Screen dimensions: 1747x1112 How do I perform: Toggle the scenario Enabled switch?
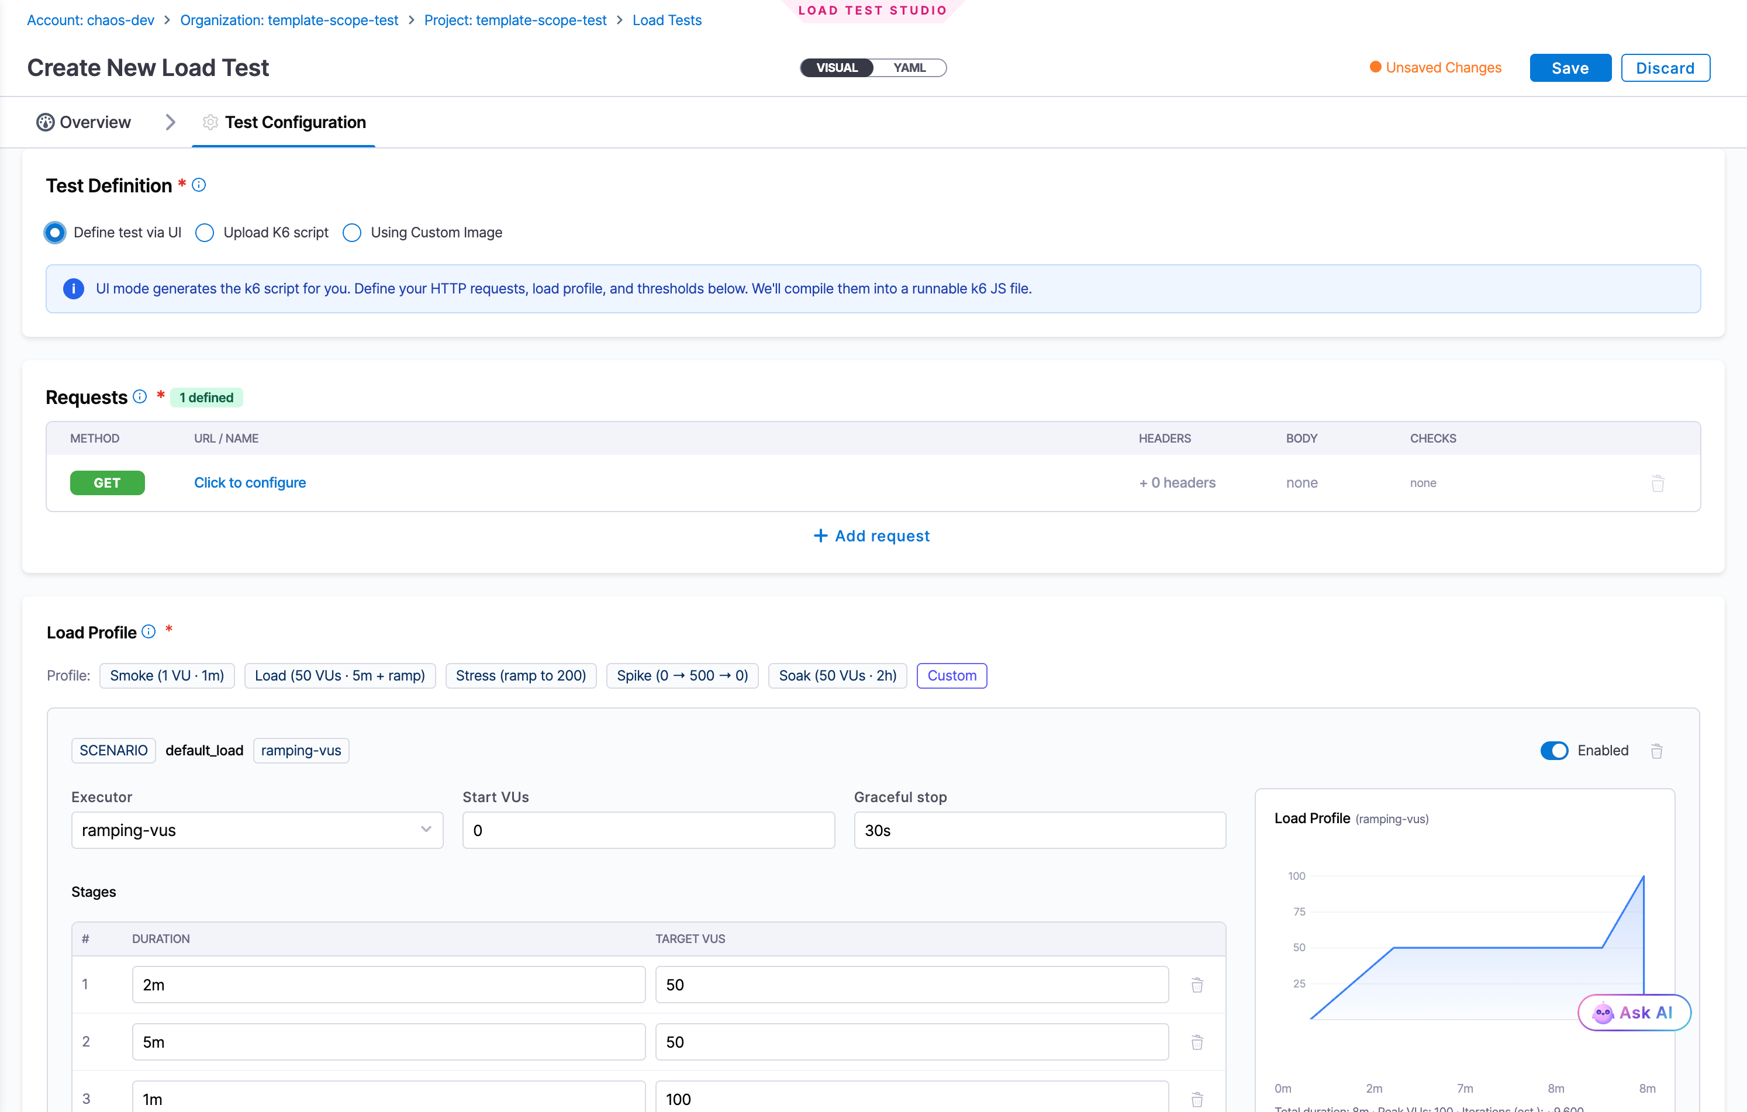pos(1554,751)
